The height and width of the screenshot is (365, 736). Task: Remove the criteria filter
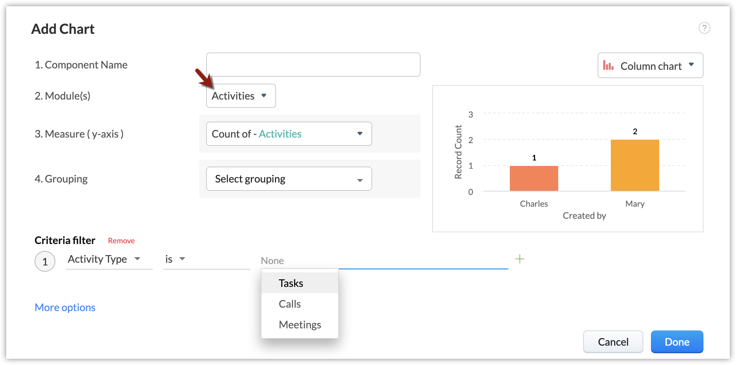(x=121, y=241)
